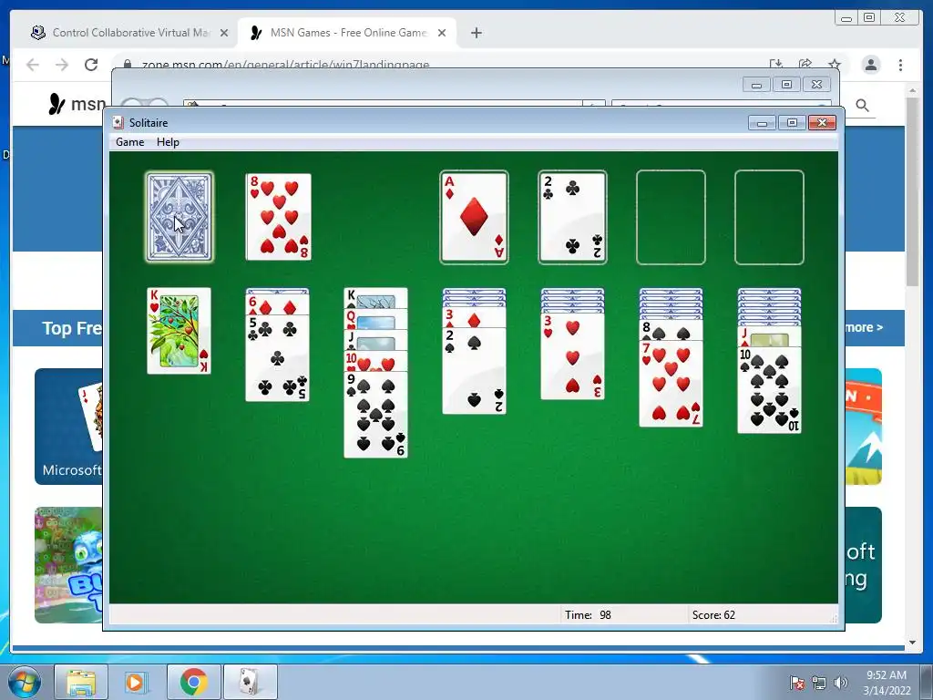The width and height of the screenshot is (933, 700).
Task: Open the Microsoft game tile thumbnail
Action: 68,427
